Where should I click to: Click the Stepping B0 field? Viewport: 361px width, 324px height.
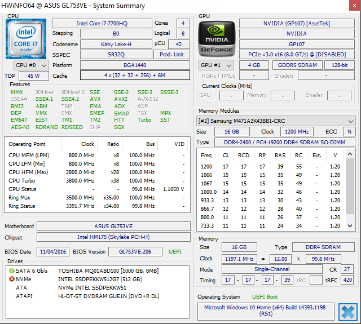click(116, 34)
